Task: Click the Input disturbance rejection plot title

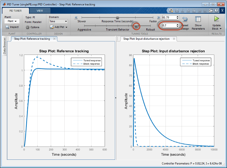Action: tap(173, 51)
